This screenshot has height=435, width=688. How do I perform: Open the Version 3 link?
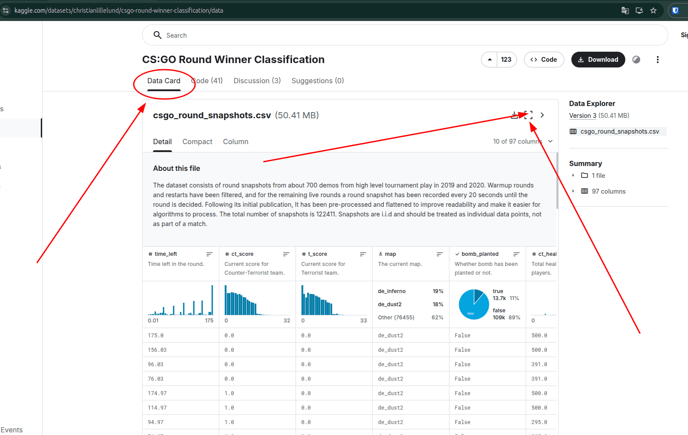pos(582,116)
